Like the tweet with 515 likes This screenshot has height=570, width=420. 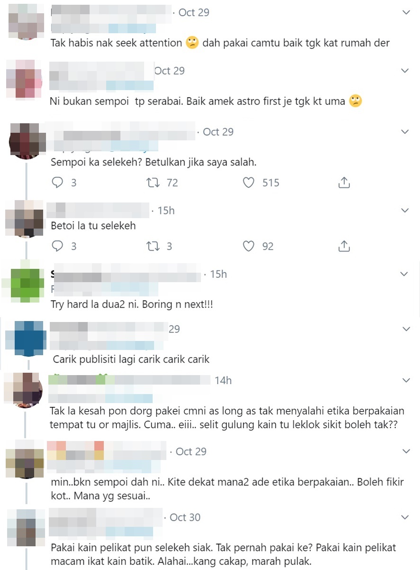click(x=249, y=183)
